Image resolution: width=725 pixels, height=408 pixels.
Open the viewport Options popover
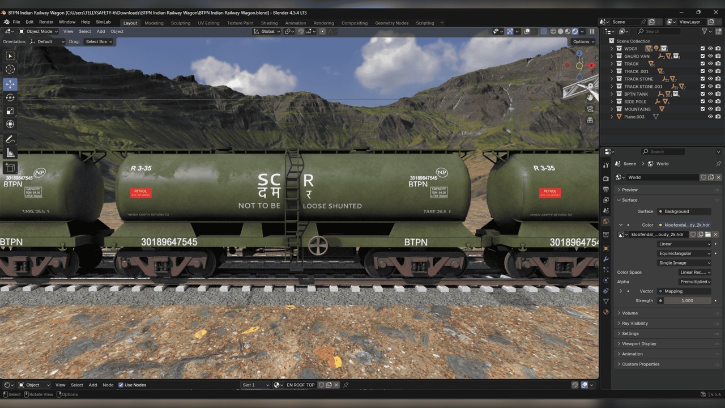pos(583,41)
